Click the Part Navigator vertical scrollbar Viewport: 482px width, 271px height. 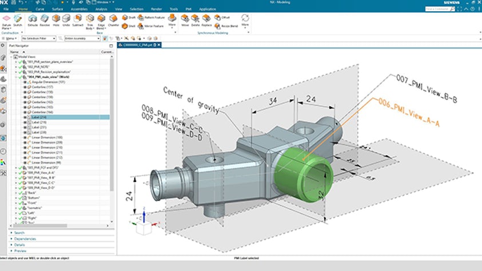[x=112, y=125]
